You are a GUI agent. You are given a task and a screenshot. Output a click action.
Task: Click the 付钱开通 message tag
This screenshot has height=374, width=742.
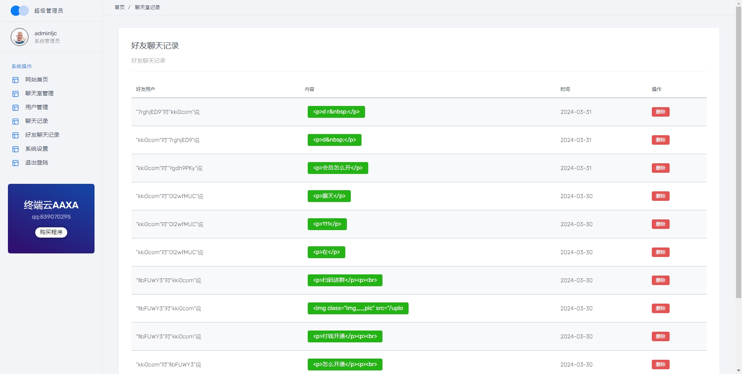(344, 336)
